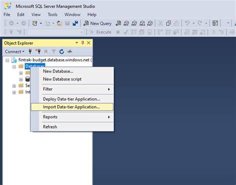Choose Refresh from context menu
The height and width of the screenshot is (185, 236).
pos(72,127)
